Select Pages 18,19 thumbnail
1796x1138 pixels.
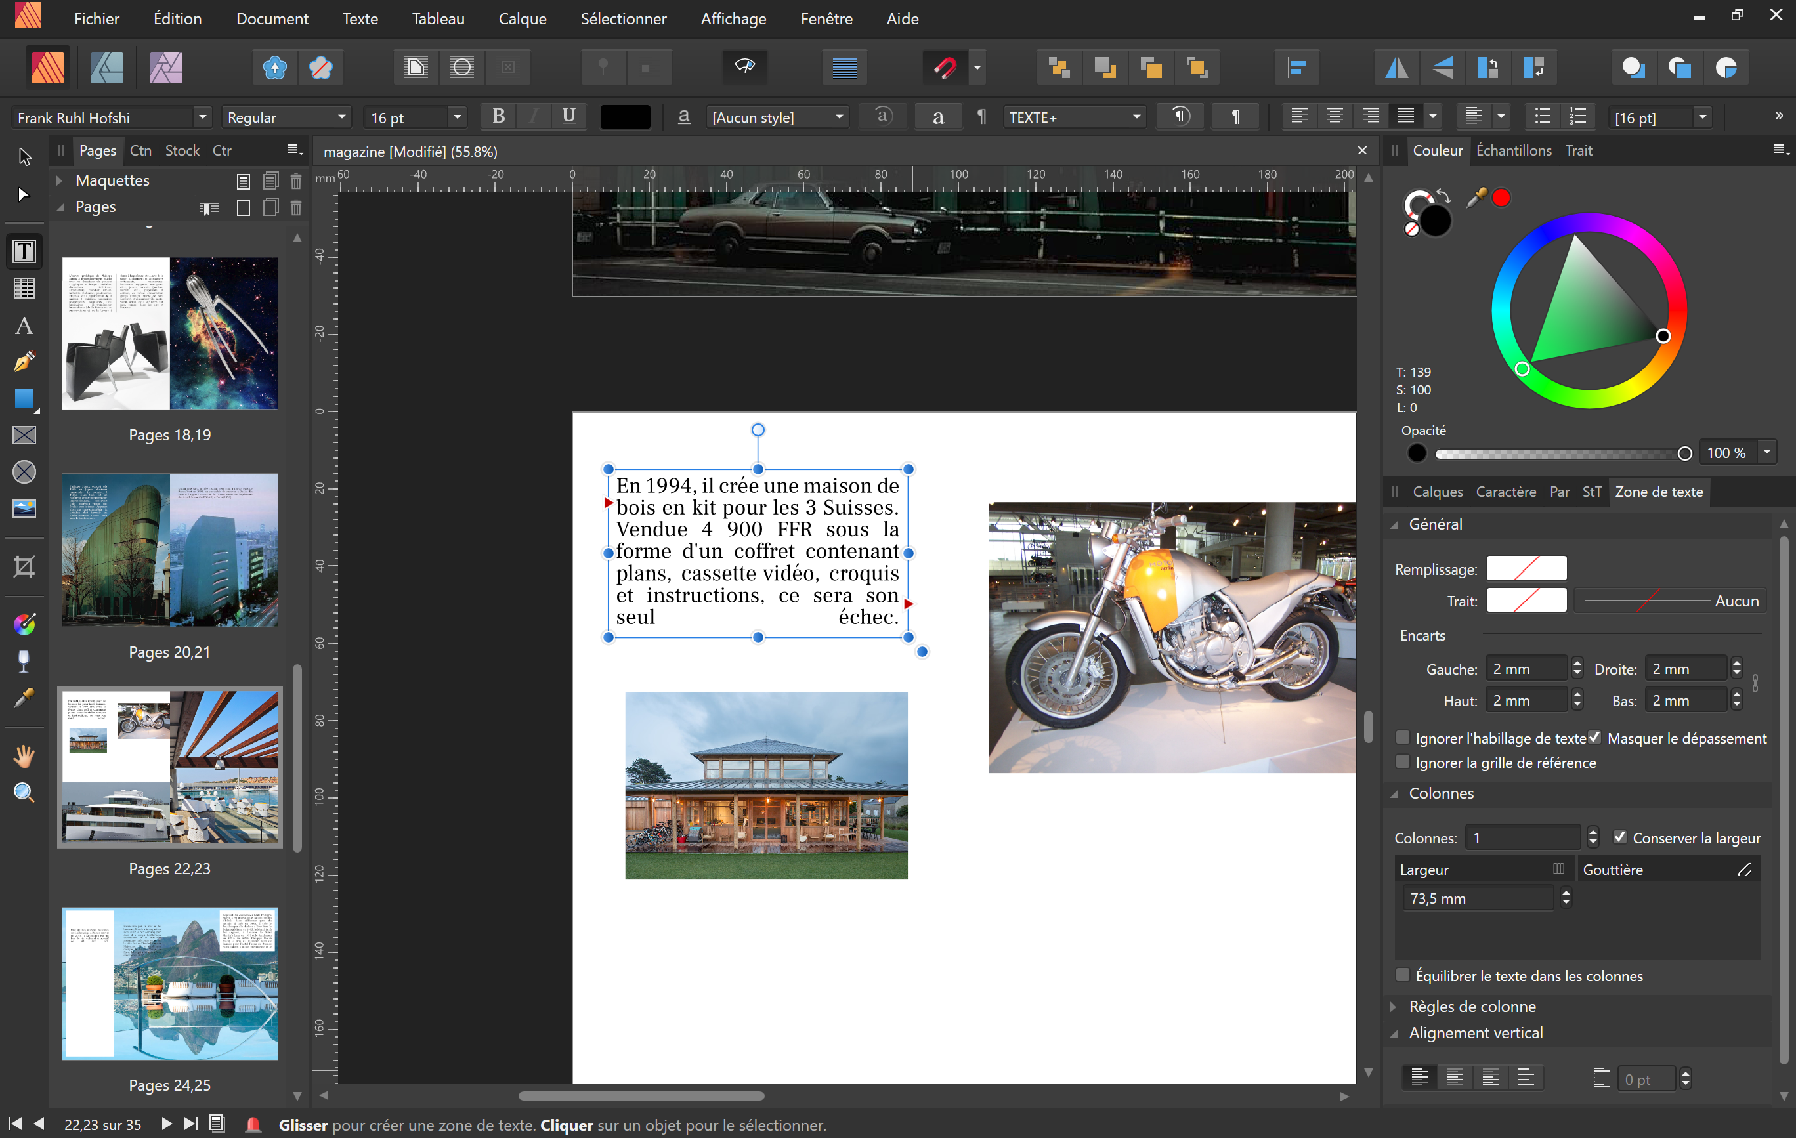coord(170,333)
